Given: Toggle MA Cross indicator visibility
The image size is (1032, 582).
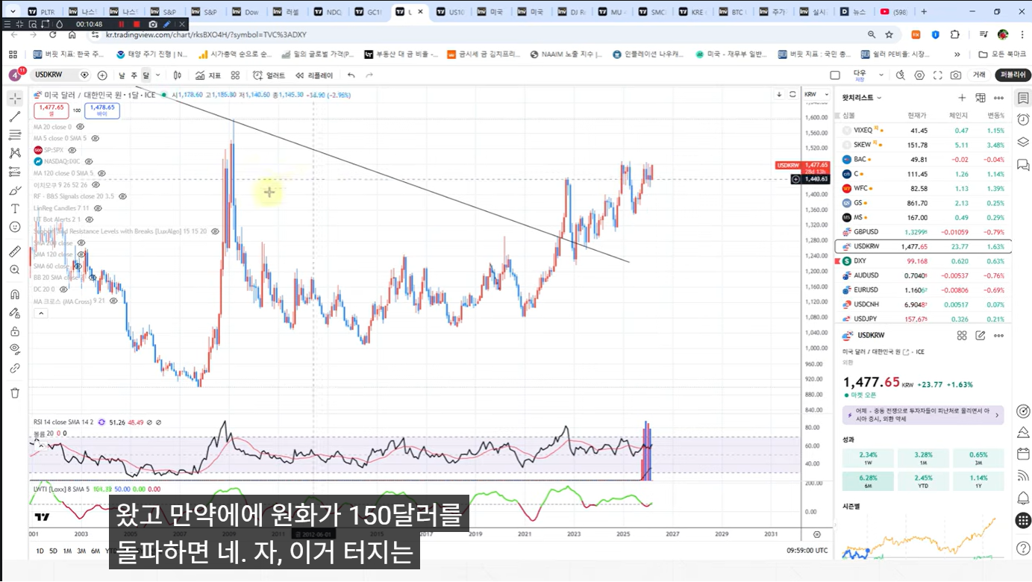Looking at the screenshot, I should click(113, 301).
